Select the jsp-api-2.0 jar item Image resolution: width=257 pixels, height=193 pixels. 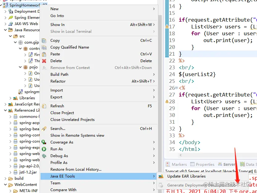(29, 166)
